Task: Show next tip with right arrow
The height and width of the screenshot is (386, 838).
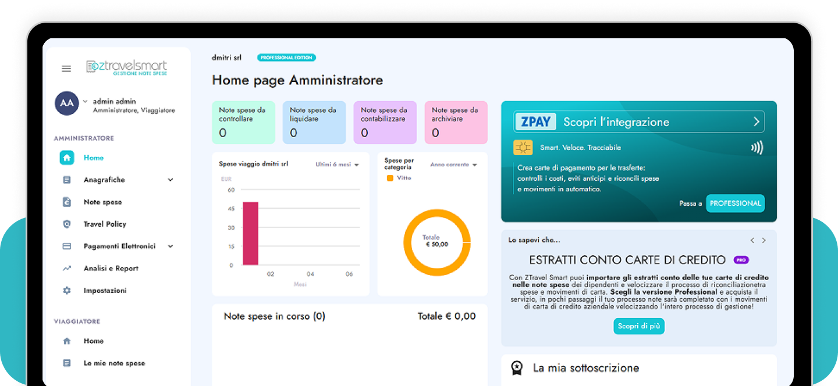Action: point(764,241)
